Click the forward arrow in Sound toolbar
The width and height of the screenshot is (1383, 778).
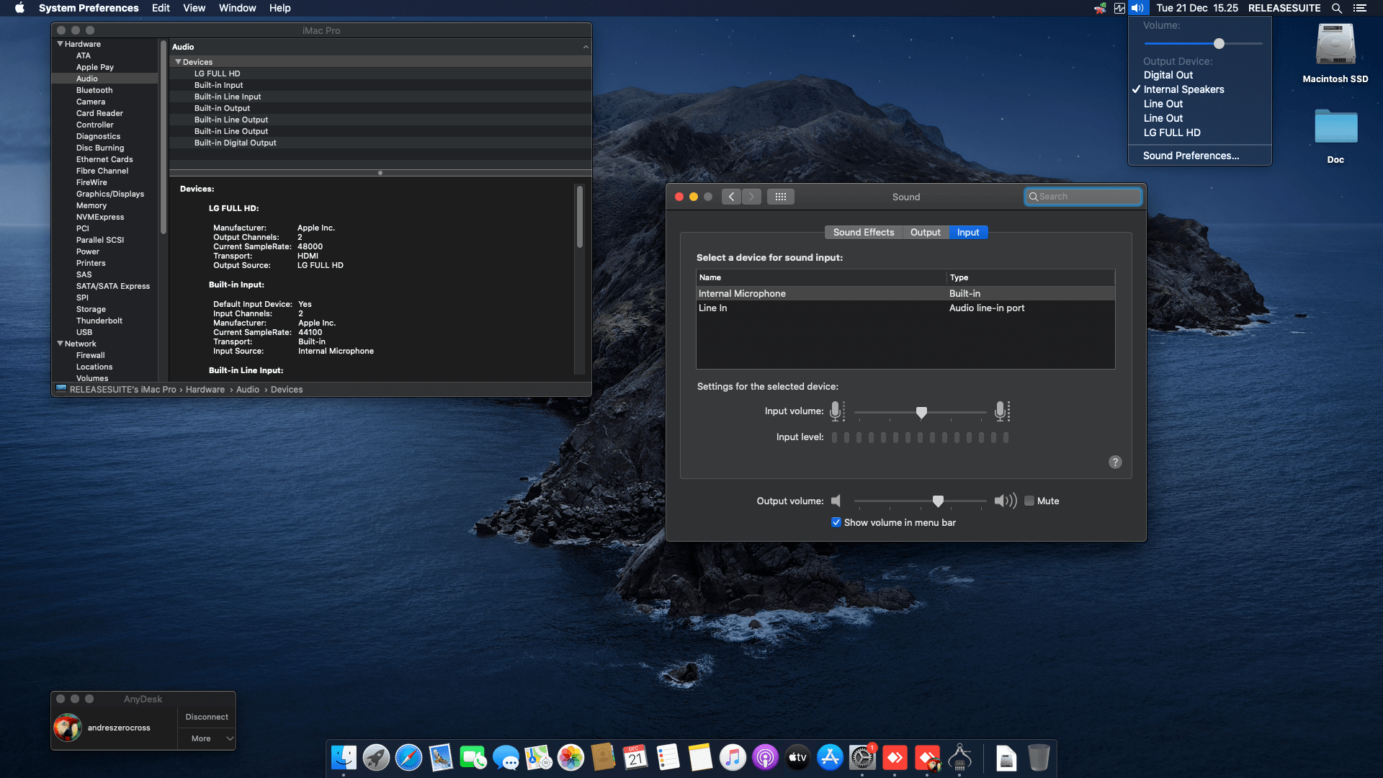751,197
